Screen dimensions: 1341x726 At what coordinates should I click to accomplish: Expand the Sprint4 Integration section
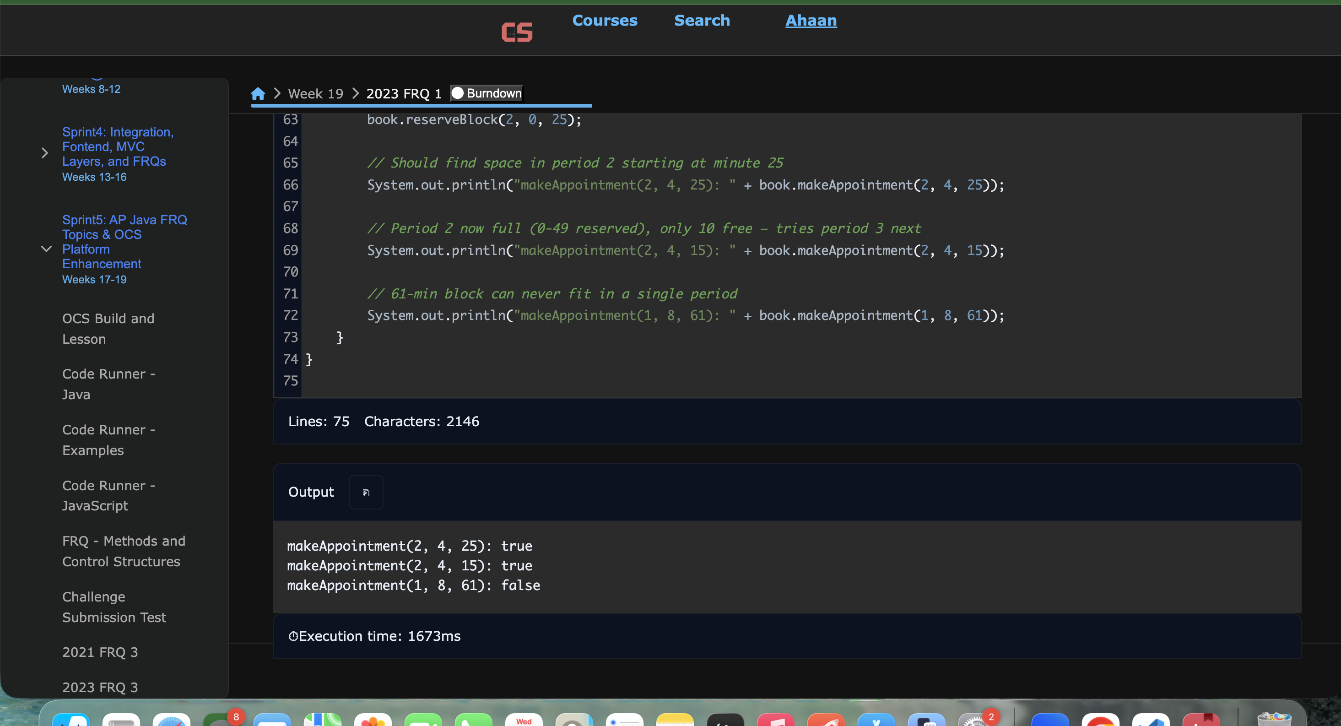(45, 153)
